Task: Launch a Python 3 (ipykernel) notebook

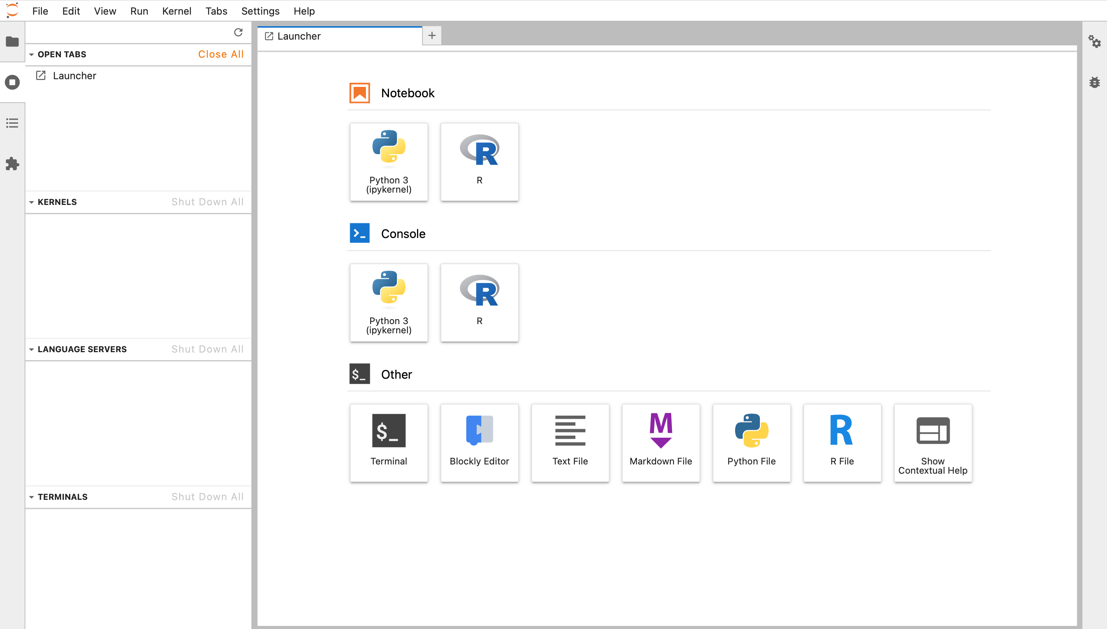Action: click(389, 162)
